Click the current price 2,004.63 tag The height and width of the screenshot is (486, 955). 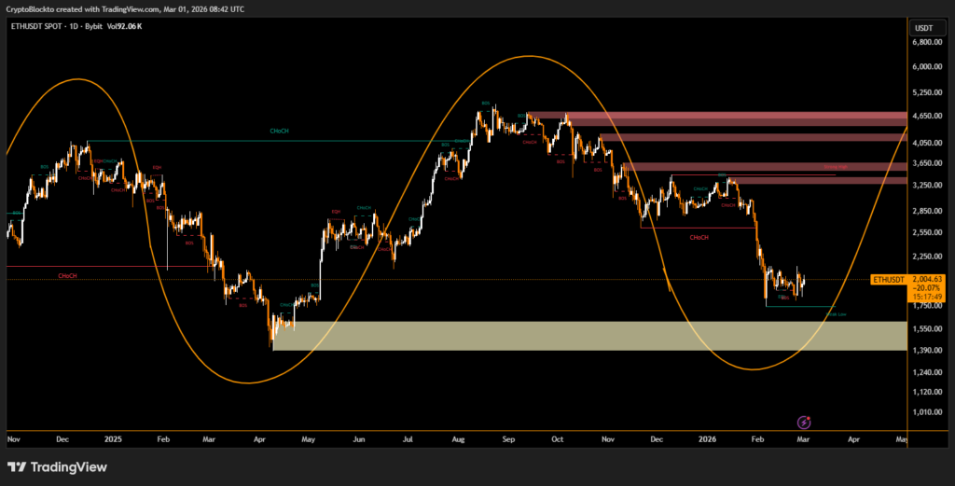pyautogui.click(x=928, y=279)
